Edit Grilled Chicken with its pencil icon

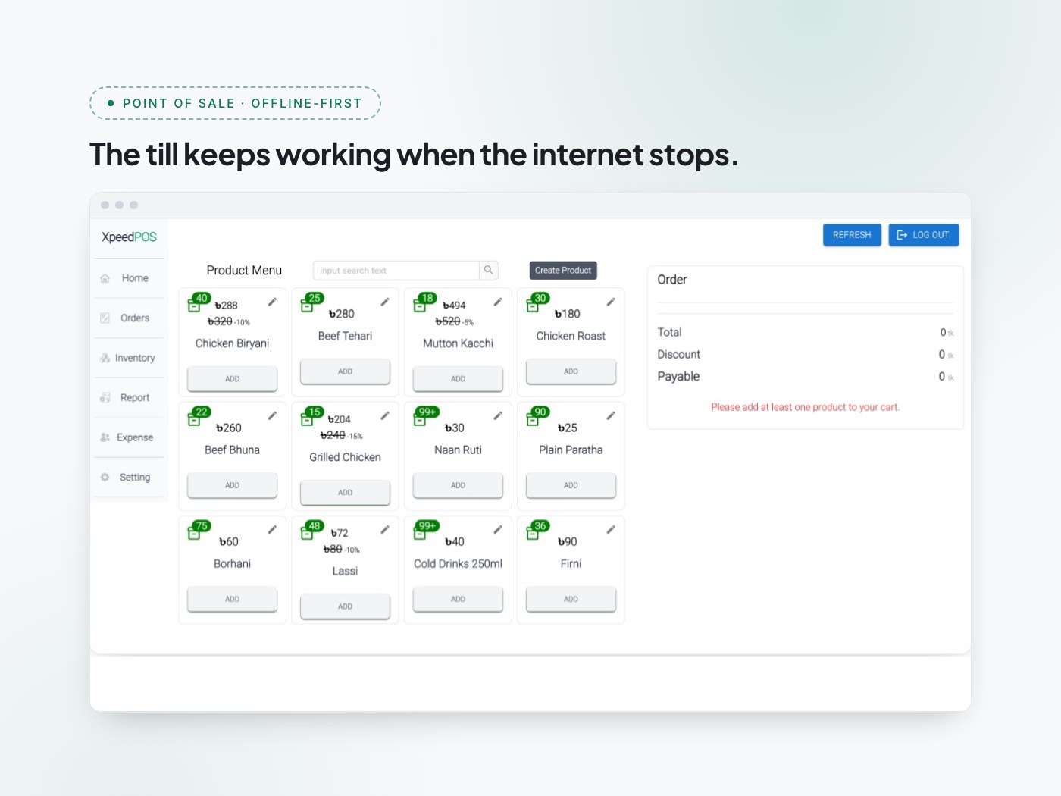(x=385, y=415)
